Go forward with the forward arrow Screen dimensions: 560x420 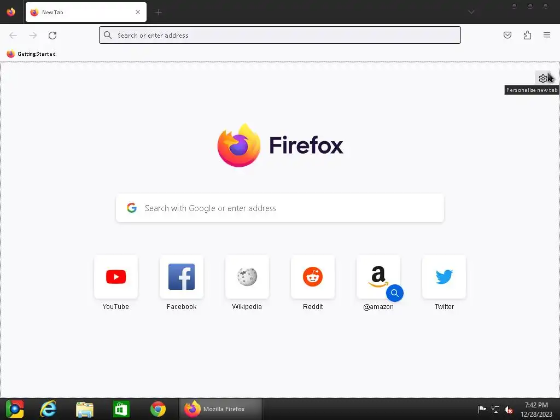tap(33, 36)
